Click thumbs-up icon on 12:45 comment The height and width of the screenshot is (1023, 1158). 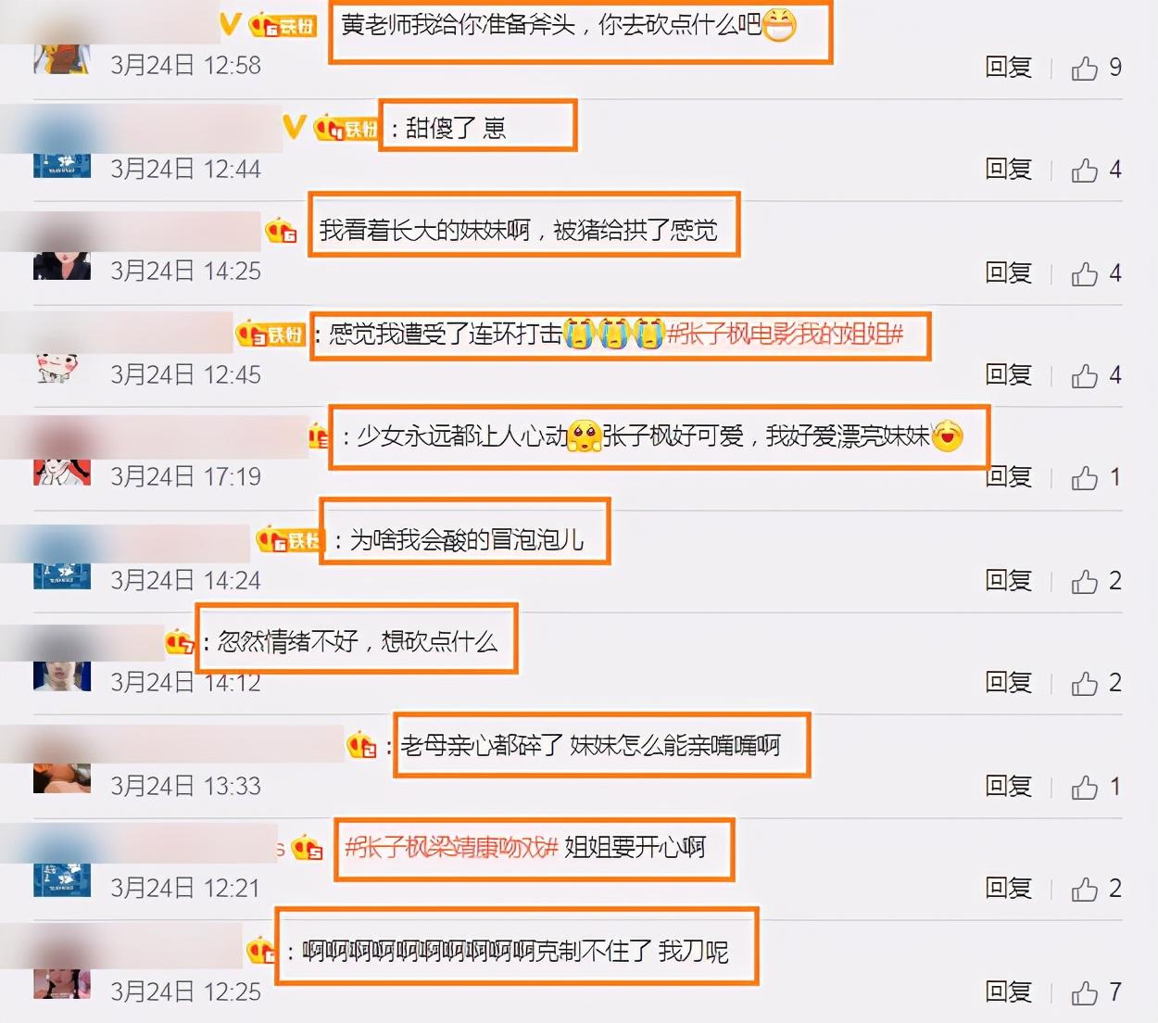[1085, 376]
